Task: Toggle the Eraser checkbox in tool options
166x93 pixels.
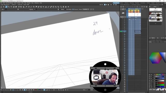Action: 60,9
